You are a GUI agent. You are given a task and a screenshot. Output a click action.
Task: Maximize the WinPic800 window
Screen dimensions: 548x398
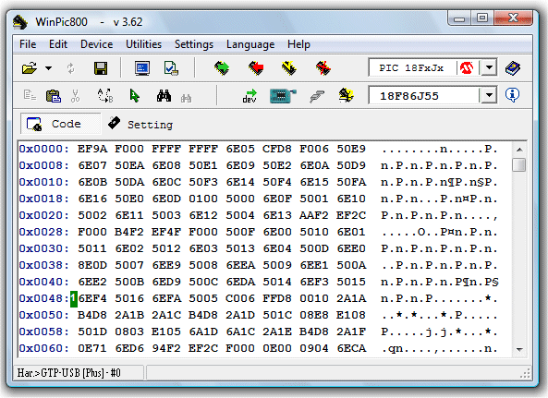coord(482,18)
